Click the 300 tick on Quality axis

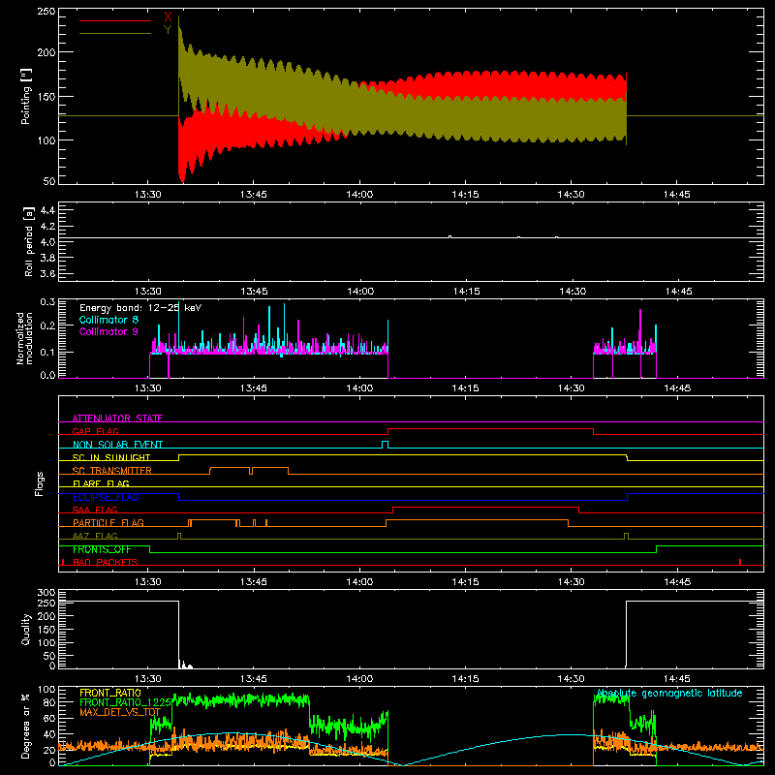46,593
